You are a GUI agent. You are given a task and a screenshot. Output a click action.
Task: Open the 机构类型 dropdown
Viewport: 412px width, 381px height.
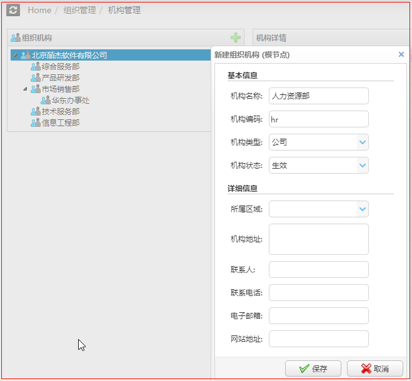pyautogui.click(x=362, y=142)
